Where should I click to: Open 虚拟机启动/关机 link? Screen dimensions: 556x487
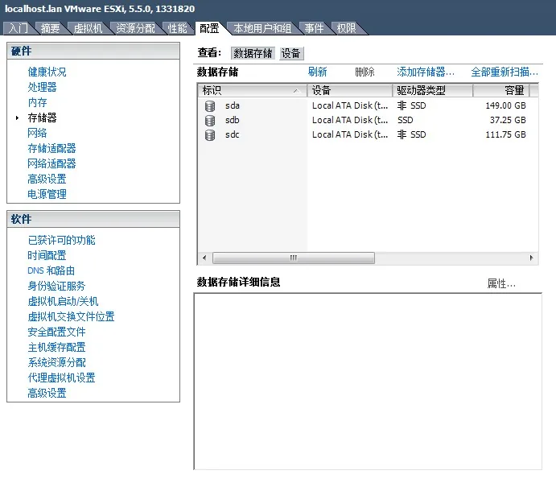coord(63,301)
